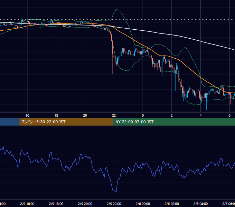Select the ロンドン 15:30-22:00 JST session bar

(66, 122)
